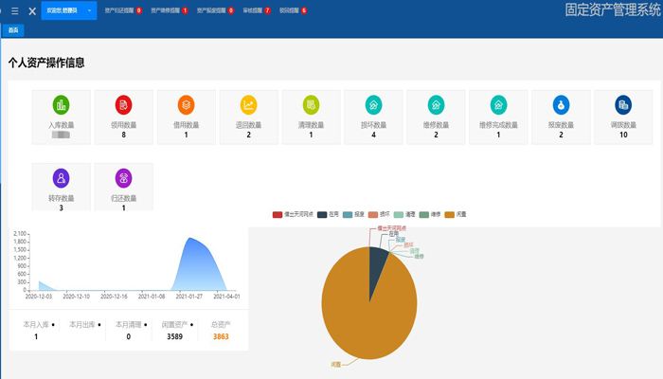Open the 损坏数量 icon
Screen dimensions: 663x379
(x=374, y=105)
